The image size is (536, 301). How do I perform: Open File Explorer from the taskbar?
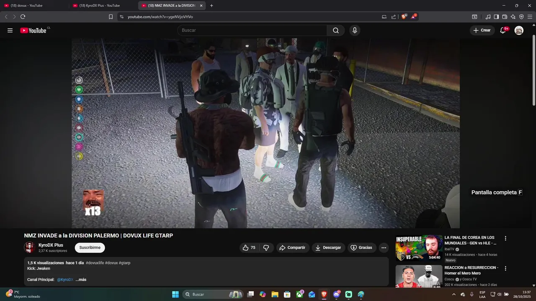point(275,294)
